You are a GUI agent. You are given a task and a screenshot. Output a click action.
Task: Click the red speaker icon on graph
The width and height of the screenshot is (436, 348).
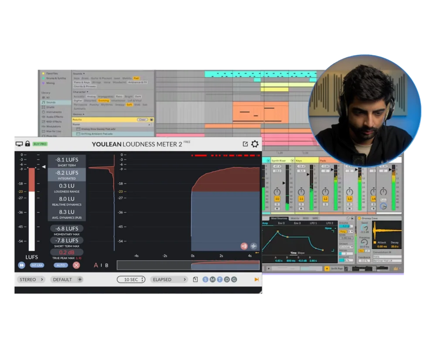click(x=244, y=246)
